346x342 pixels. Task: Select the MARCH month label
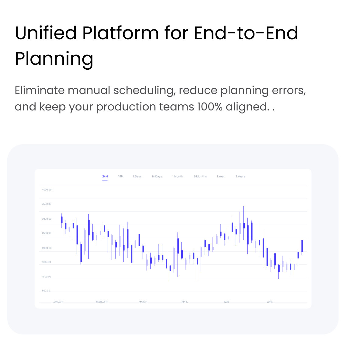(x=143, y=302)
